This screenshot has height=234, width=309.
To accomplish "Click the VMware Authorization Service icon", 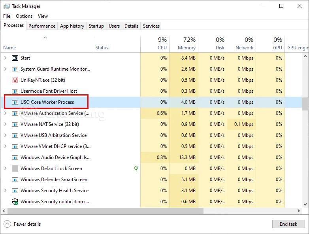I will [15, 113].
